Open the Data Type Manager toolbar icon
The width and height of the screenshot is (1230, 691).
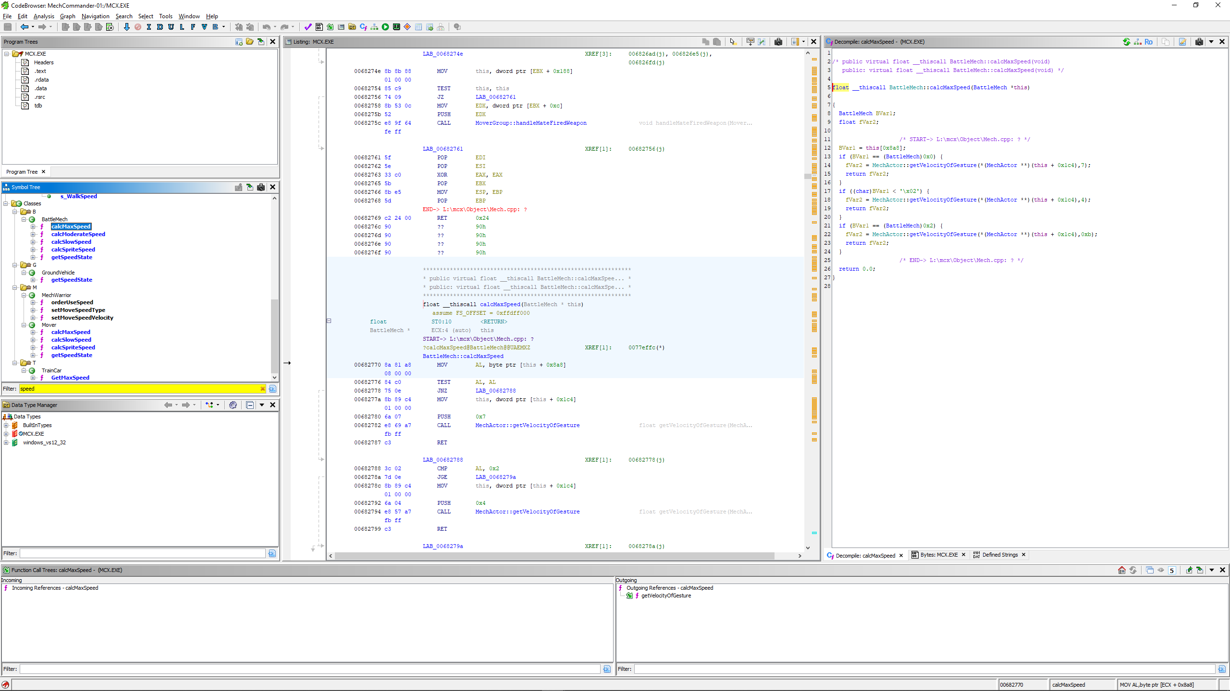click(352, 27)
